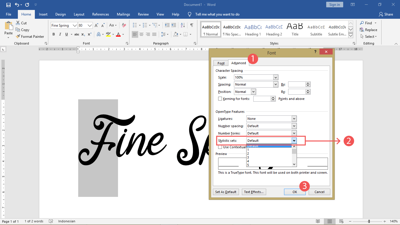Click the Text Effects button
This screenshot has width=400, height=225.
pyautogui.click(x=254, y=192)
